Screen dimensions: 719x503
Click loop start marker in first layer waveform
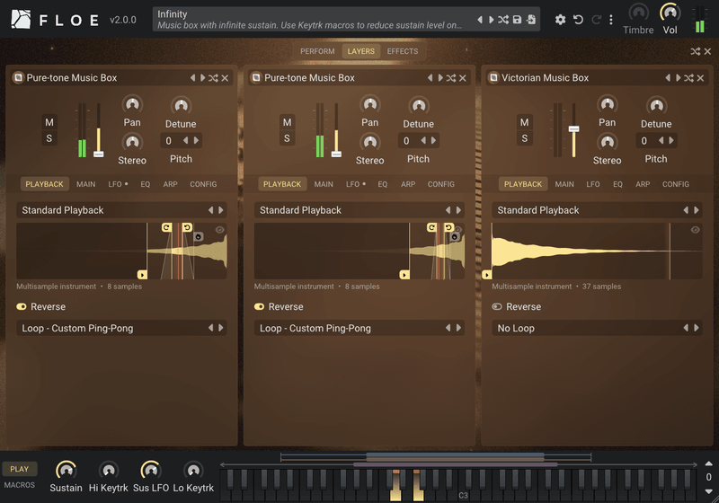(166, 227)
